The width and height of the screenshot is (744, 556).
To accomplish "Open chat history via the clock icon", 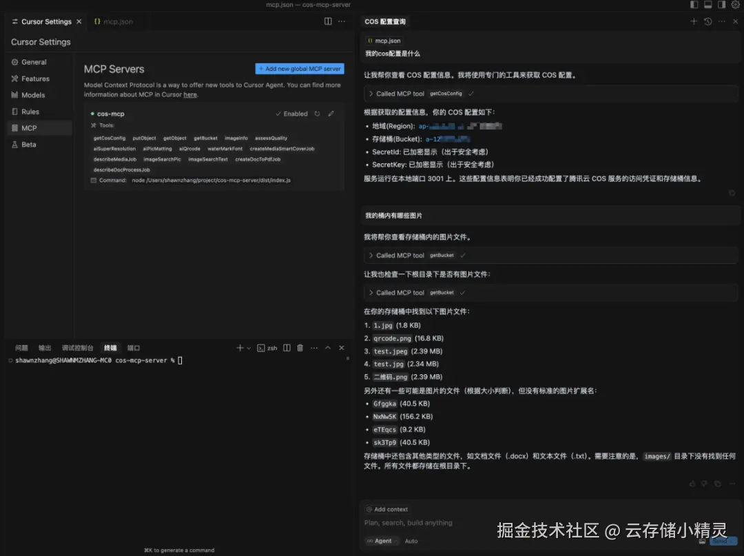I will pyautogui.click(x=708, y=21).
